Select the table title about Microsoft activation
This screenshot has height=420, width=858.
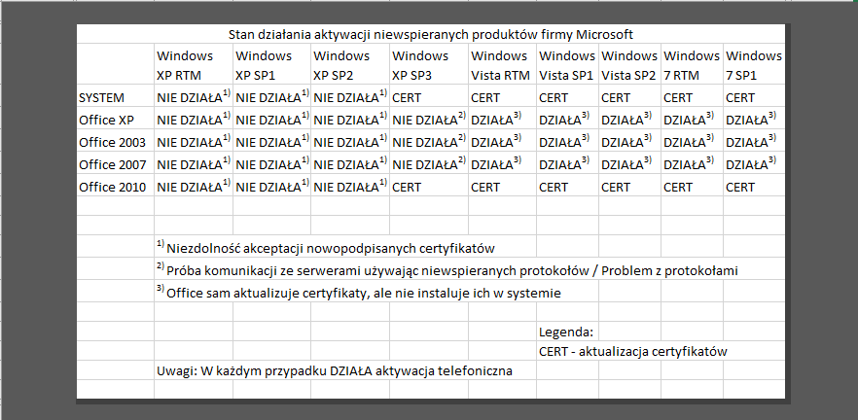[430, 34]
